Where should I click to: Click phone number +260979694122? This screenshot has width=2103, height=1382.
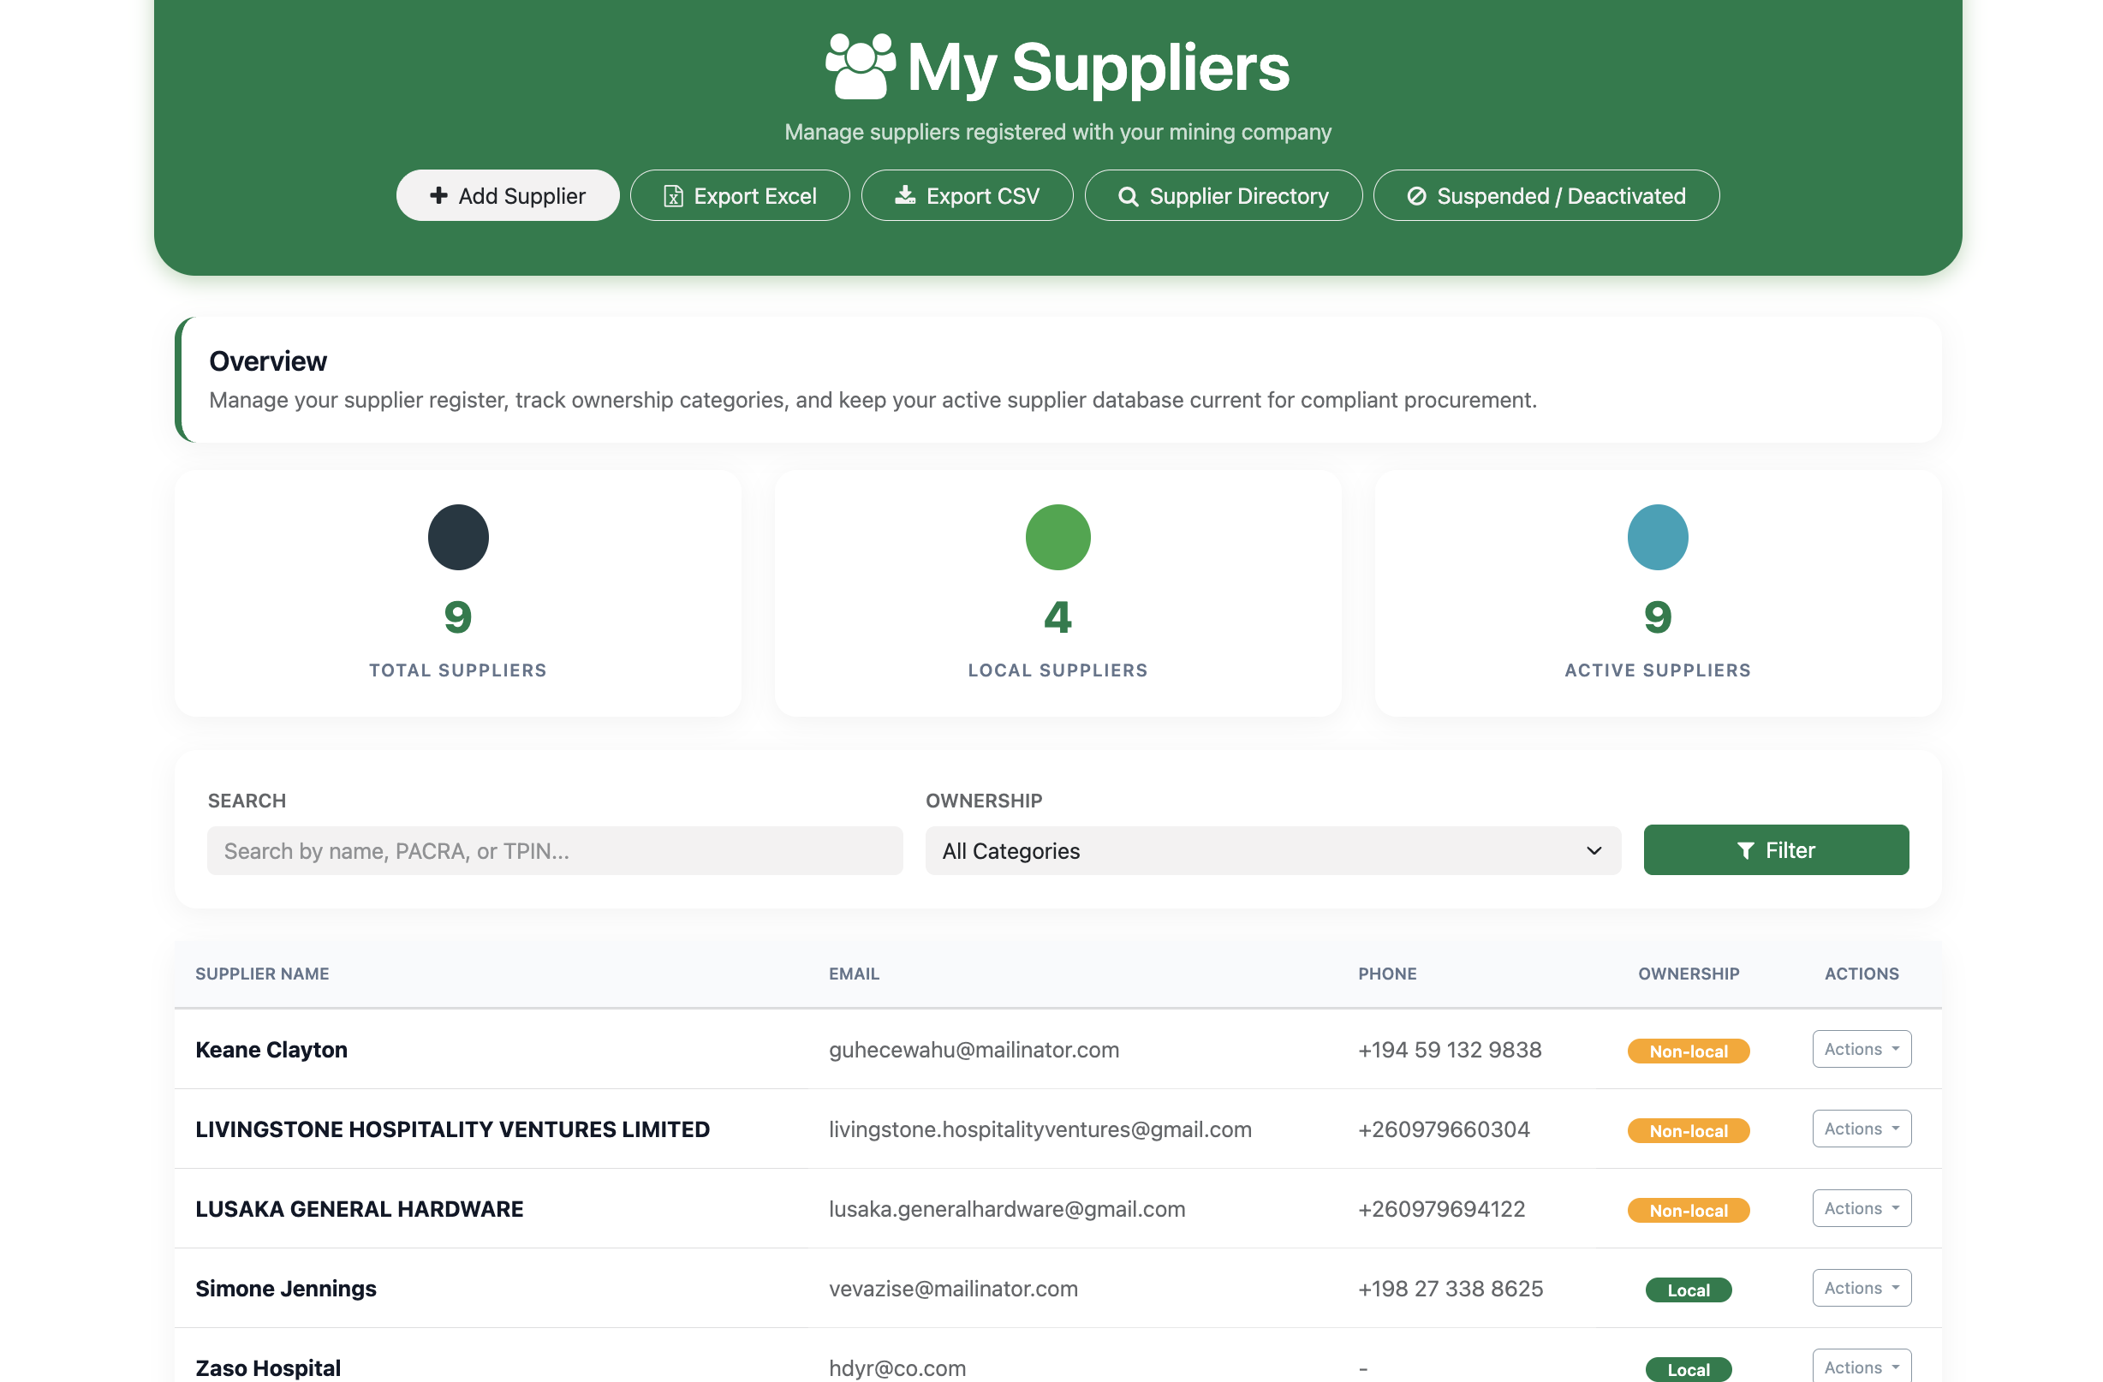(1441, 1208)
